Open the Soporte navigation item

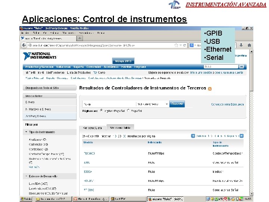78,67
